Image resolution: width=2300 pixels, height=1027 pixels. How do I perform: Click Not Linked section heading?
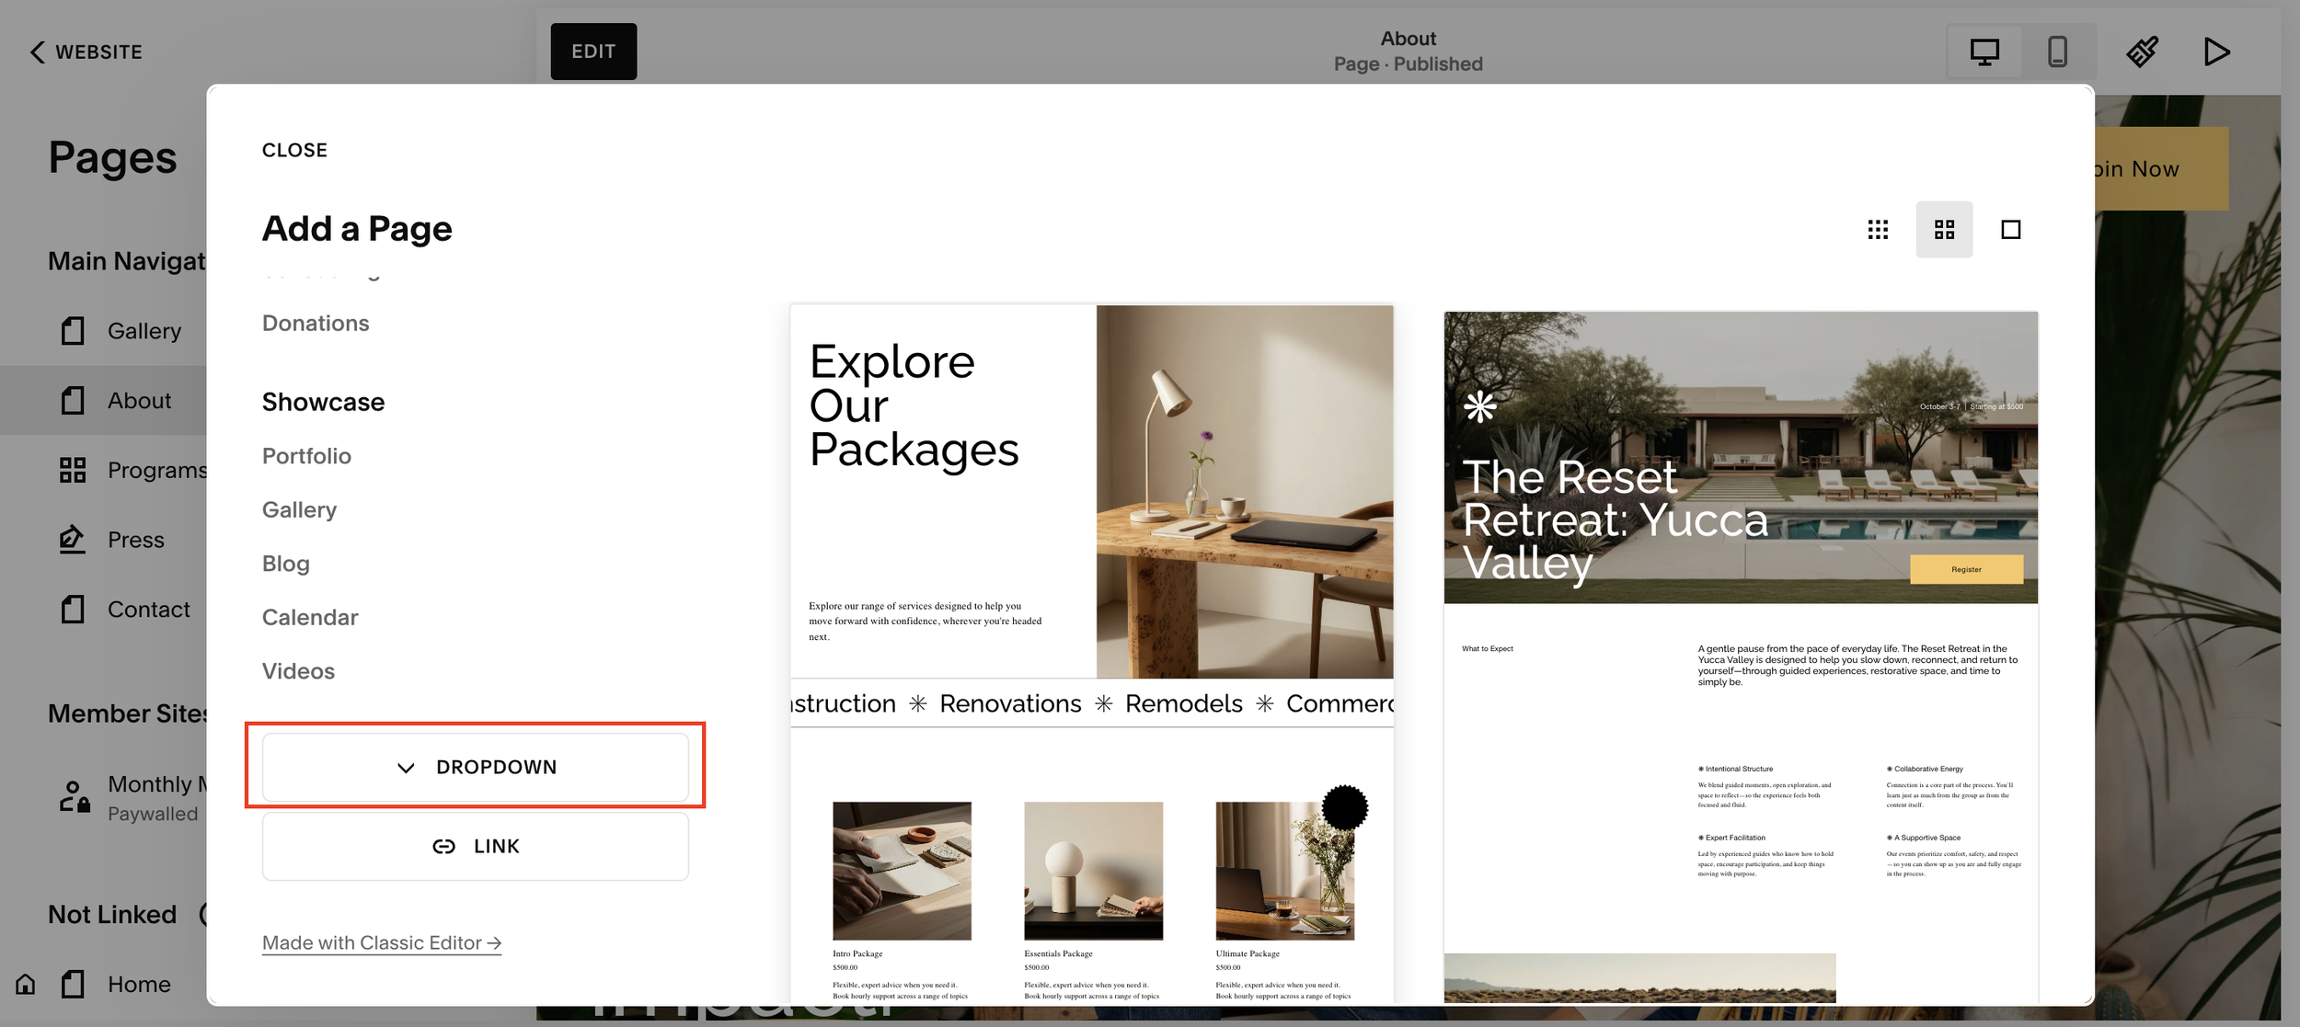coord(112,915)
